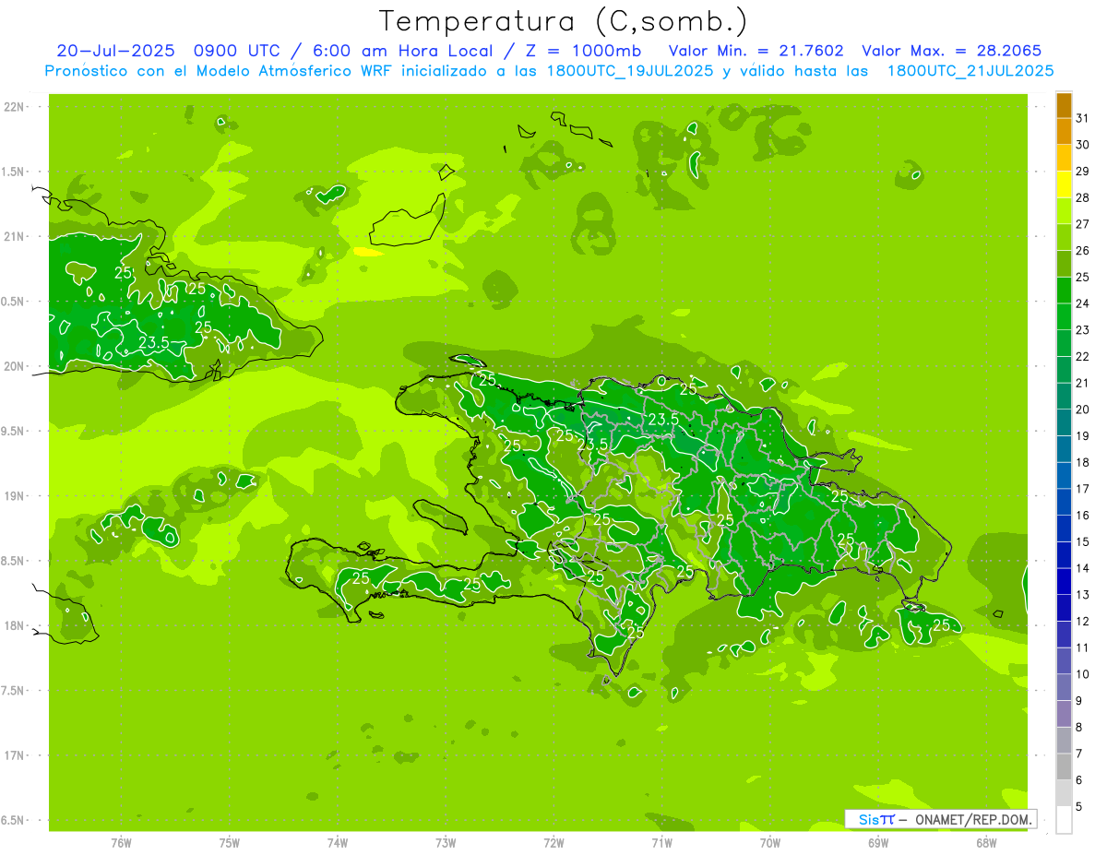The width and height of the screenshot is (1107, 855).
Task: Click the "12" colorbar label
Action: 1082,621
